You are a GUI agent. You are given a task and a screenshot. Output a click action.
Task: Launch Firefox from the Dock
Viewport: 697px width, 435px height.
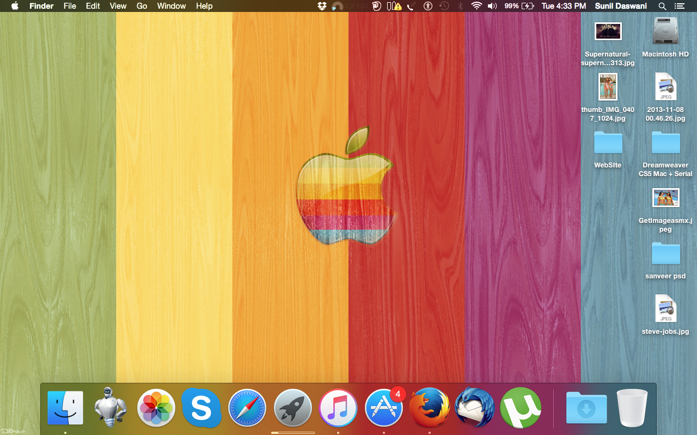pyautogui.click(x=429, y=408)
